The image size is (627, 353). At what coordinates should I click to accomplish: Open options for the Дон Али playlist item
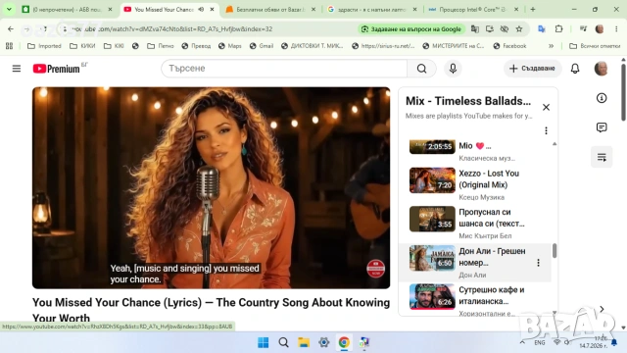point(538,263)
